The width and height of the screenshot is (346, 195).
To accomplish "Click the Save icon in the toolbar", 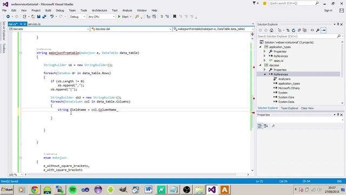I will [x=39, y=17].
